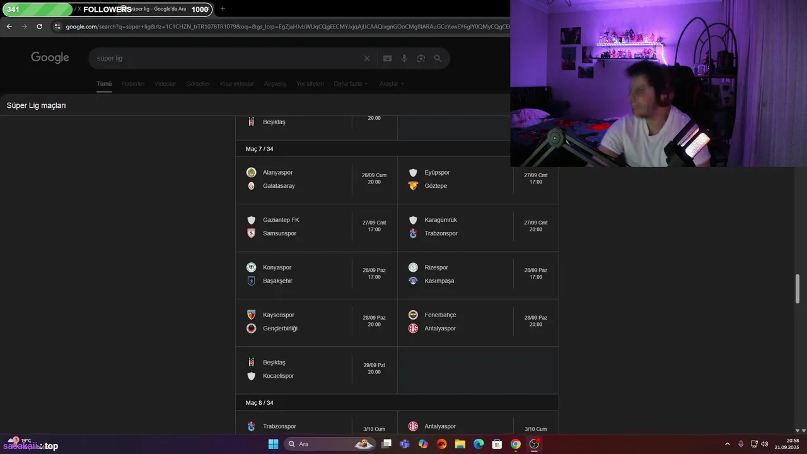Switch to the Görseller tab

(198, 84)
